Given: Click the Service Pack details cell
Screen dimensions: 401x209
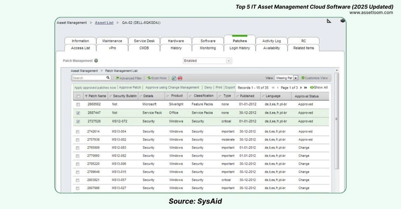Looking at the screenshot, I should (152, 112).
